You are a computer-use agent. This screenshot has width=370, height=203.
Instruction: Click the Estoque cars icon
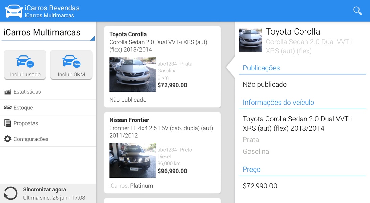7,108
